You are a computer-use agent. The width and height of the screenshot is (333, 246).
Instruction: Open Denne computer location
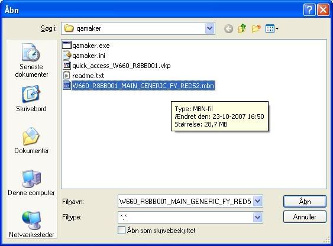(31, 183)
